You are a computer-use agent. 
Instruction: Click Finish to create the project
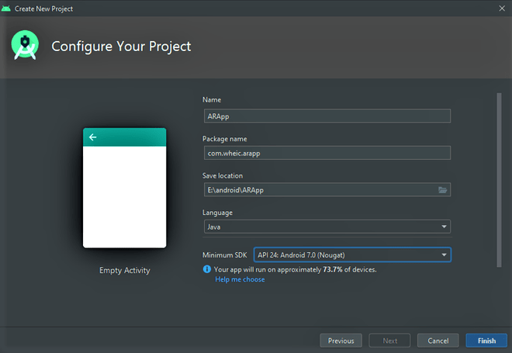(486, 341)
